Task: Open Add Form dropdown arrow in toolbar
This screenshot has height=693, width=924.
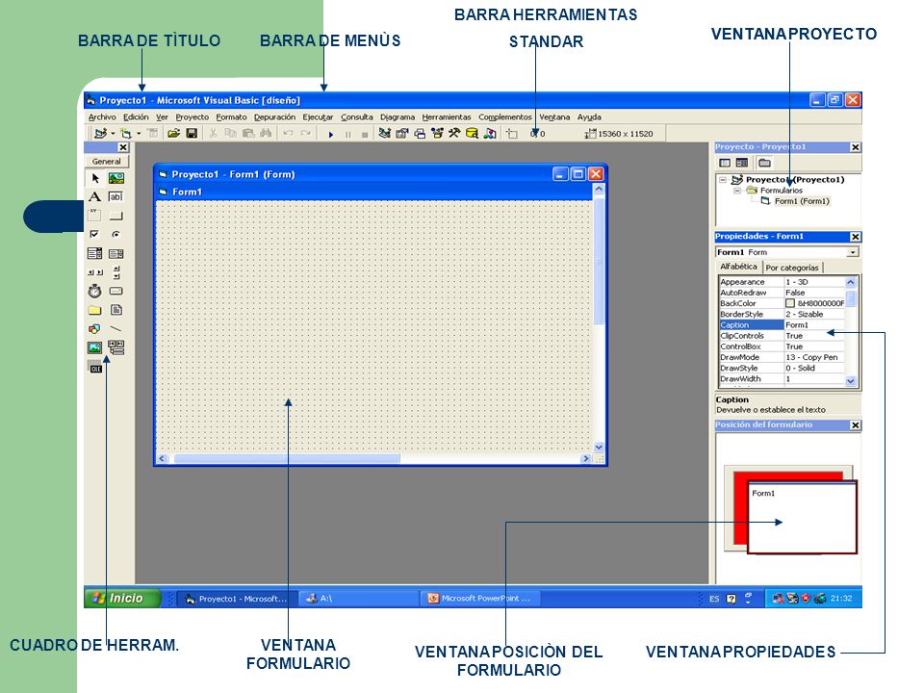Action: 139,134
